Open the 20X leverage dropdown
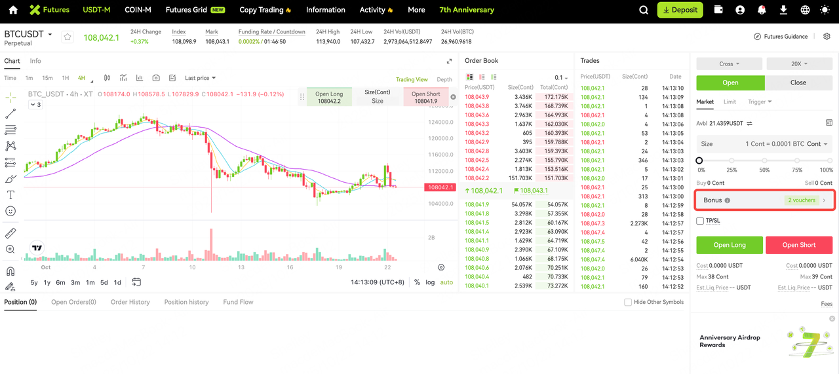Viewport: 839px width, 374px height. click(x=799, y=64)
